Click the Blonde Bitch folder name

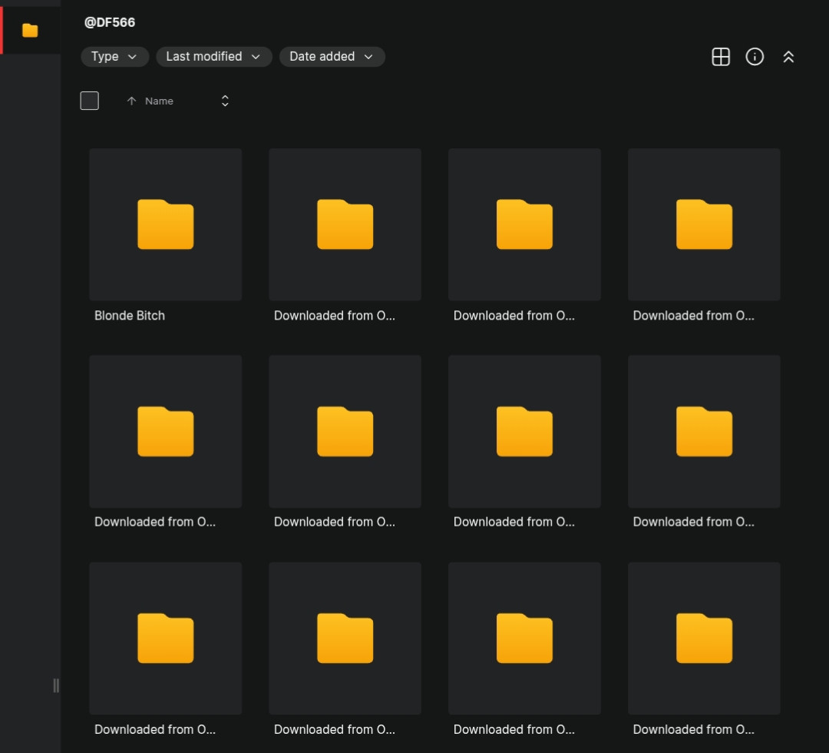tap(130, 315)
